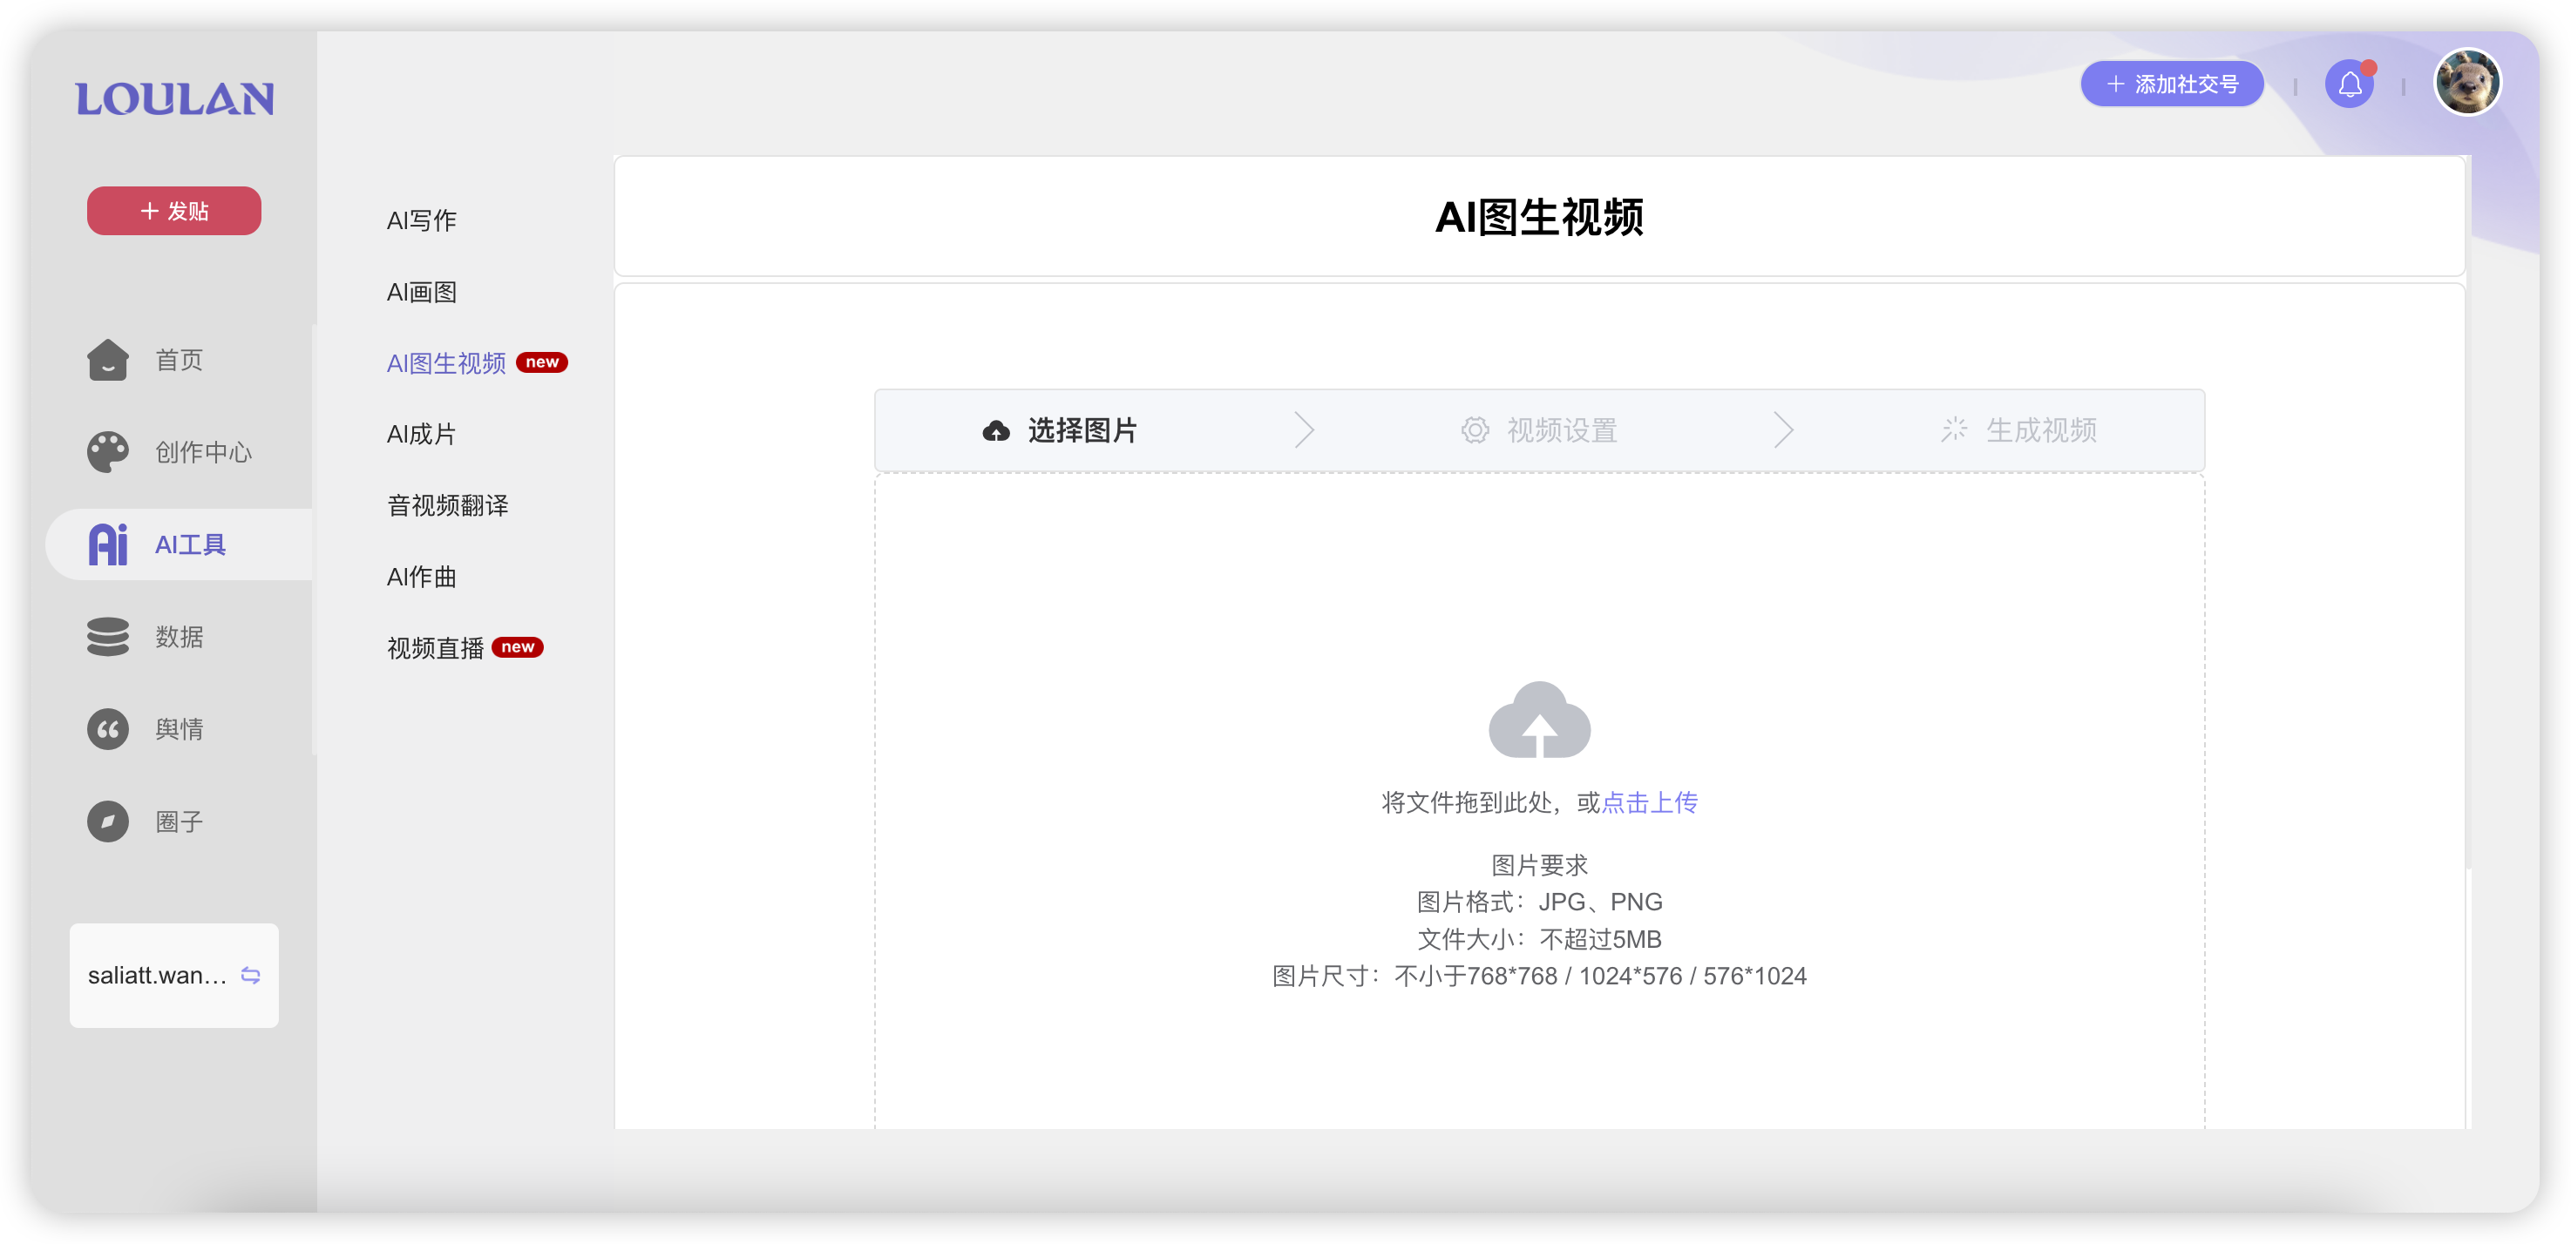
Task: Click the 图片要求 text
Action: pyautogui.click(x=1540, y=864)
